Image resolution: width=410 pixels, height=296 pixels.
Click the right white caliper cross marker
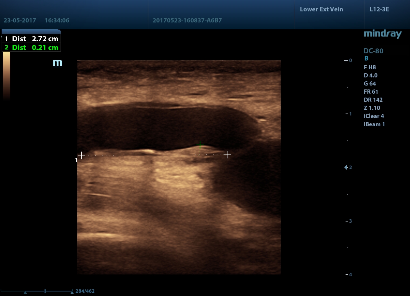[227, 155]
